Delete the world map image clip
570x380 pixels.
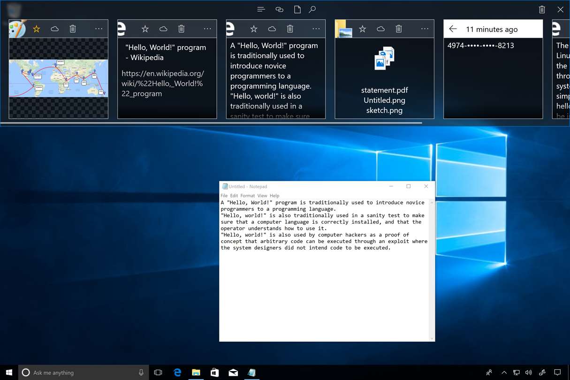[x=73, y=29]
